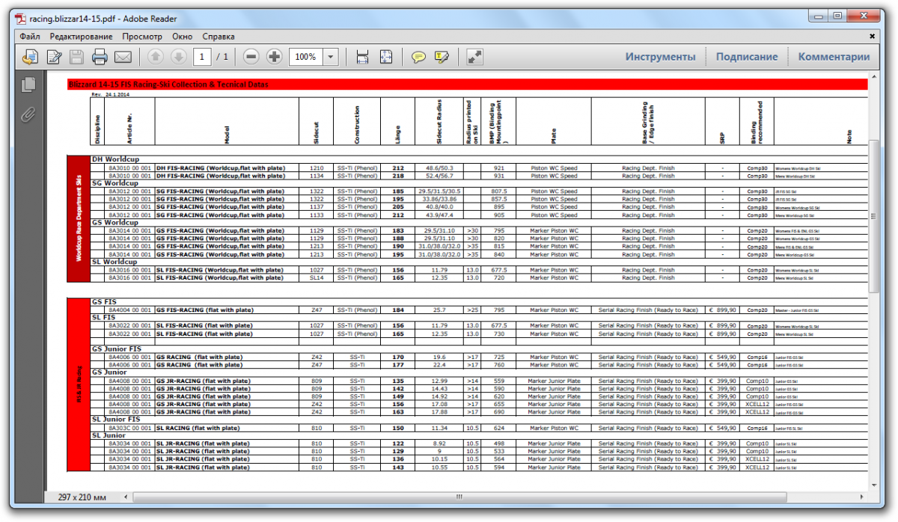Open the Файл menu
Screen dimensions: 898x522
30,36
